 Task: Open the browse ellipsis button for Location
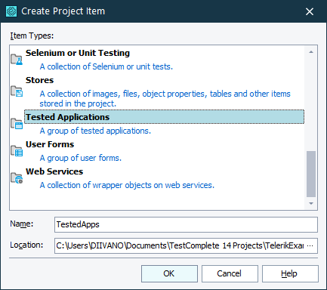(310, 245)
